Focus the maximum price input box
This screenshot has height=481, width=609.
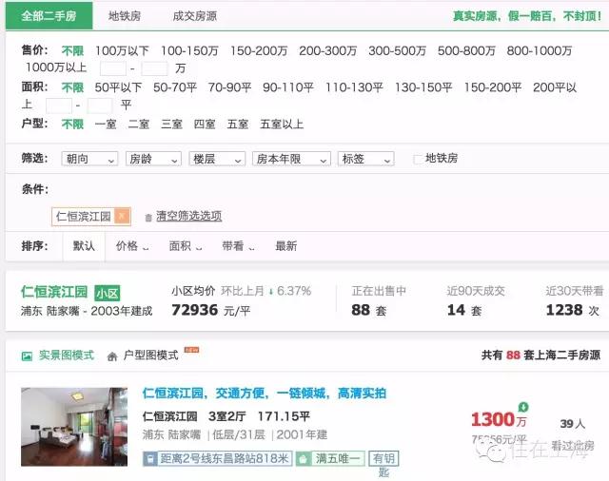pyautogui.click(x=154, y=68)
